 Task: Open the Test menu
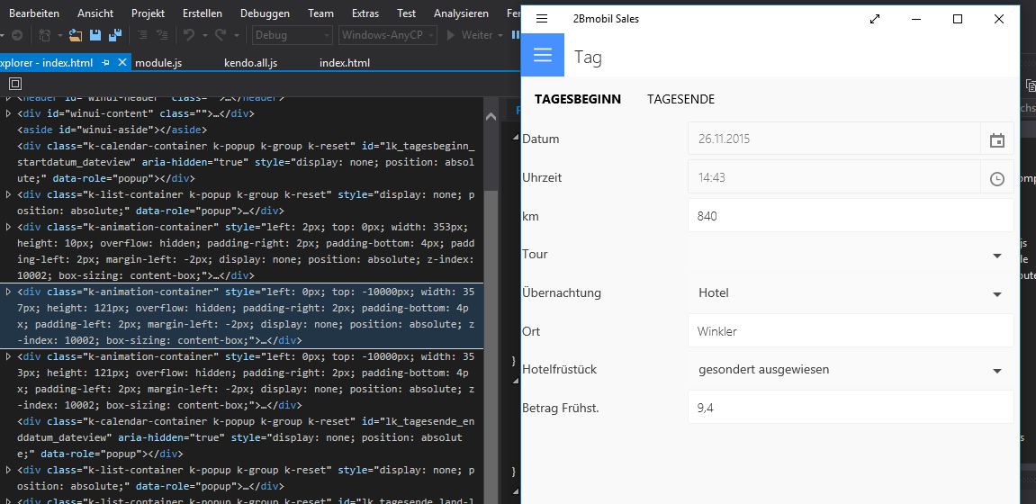(x=406, y=13)
